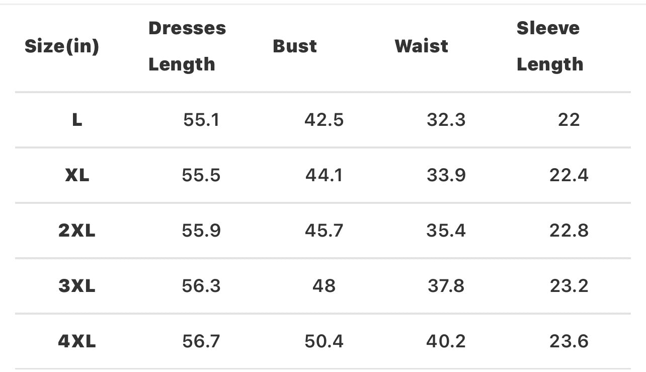Click the Dresses Length column header
The width and height of the screenshot is (646, 372).
pos(187,46)
